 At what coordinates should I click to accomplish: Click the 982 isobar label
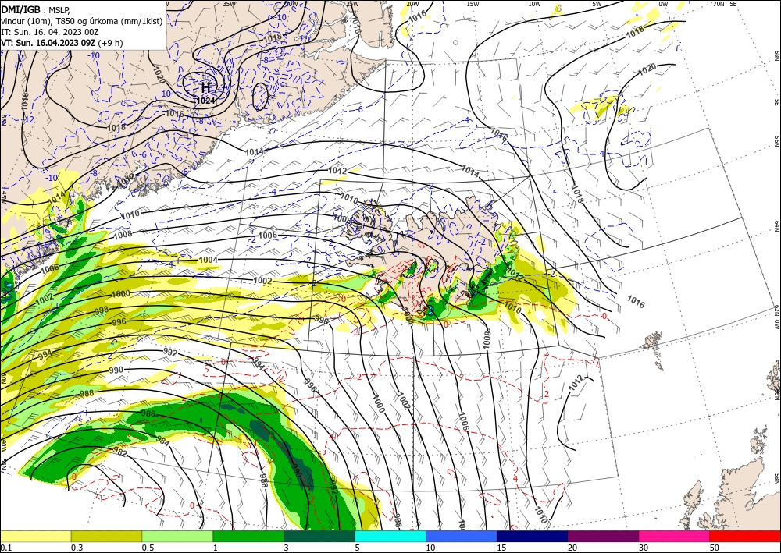[x=120, y=452]
